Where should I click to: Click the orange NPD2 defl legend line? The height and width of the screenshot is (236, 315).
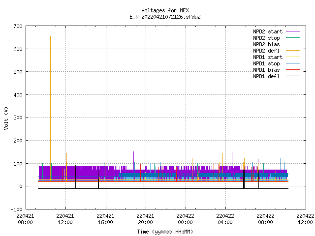pos(293,50)
